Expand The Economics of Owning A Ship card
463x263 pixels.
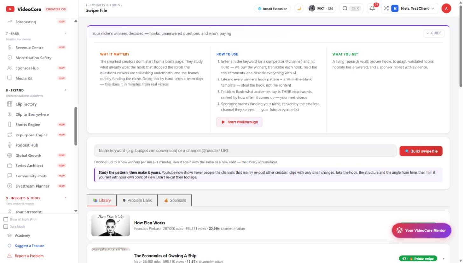[x=444, y=259]
